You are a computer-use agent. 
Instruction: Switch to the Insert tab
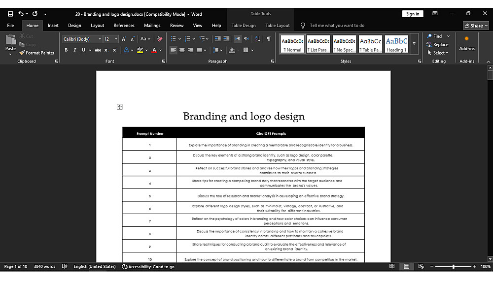pos(53,26)
